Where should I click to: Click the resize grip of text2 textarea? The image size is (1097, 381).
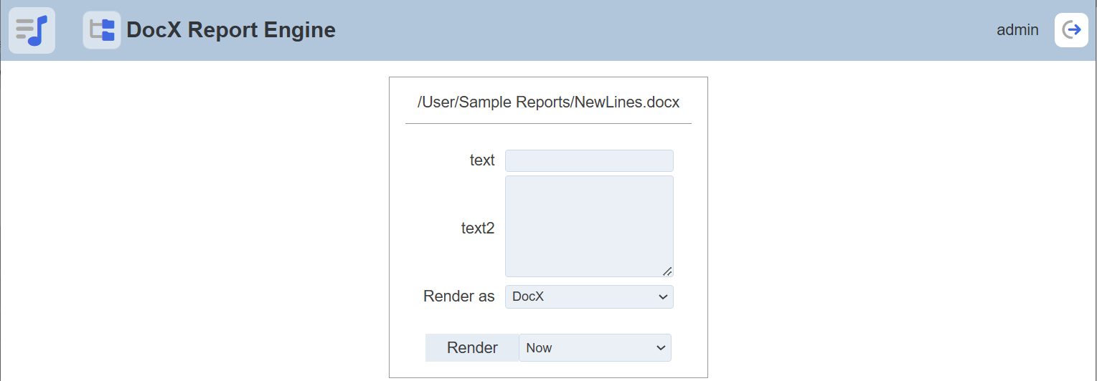click(667, 271)
